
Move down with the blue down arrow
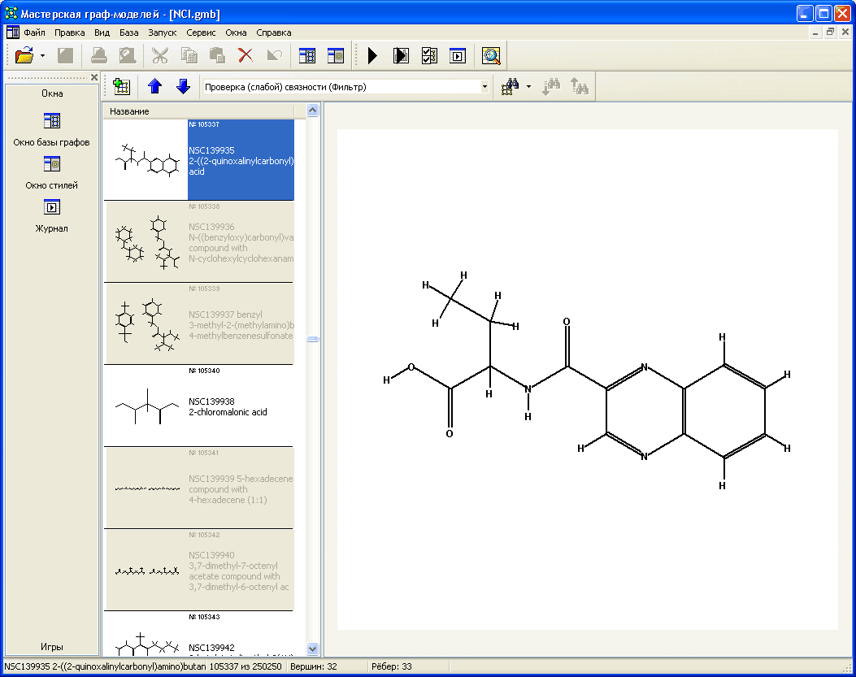click(x=184, y=86)
